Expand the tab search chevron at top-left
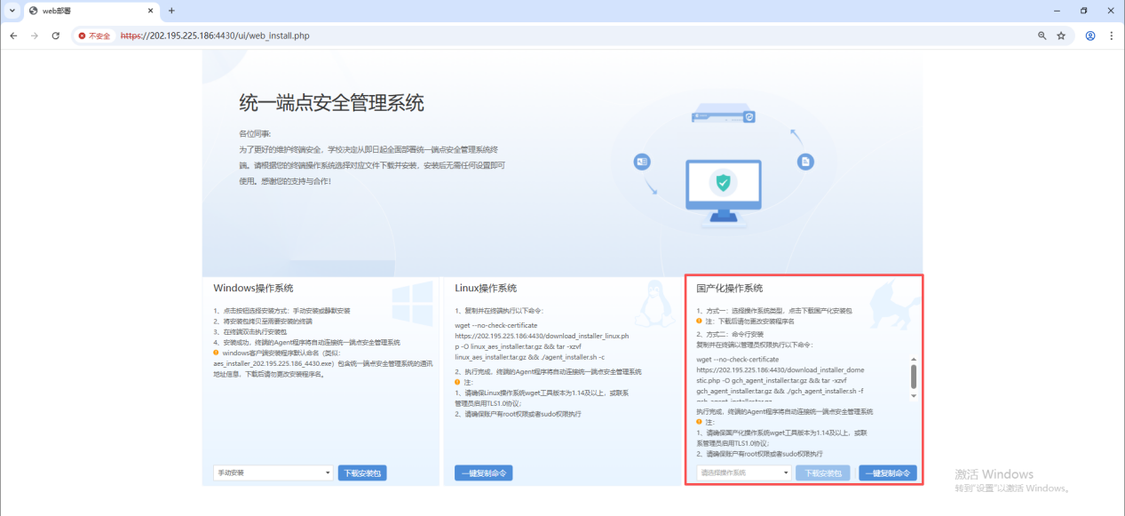 click(12, 11)
